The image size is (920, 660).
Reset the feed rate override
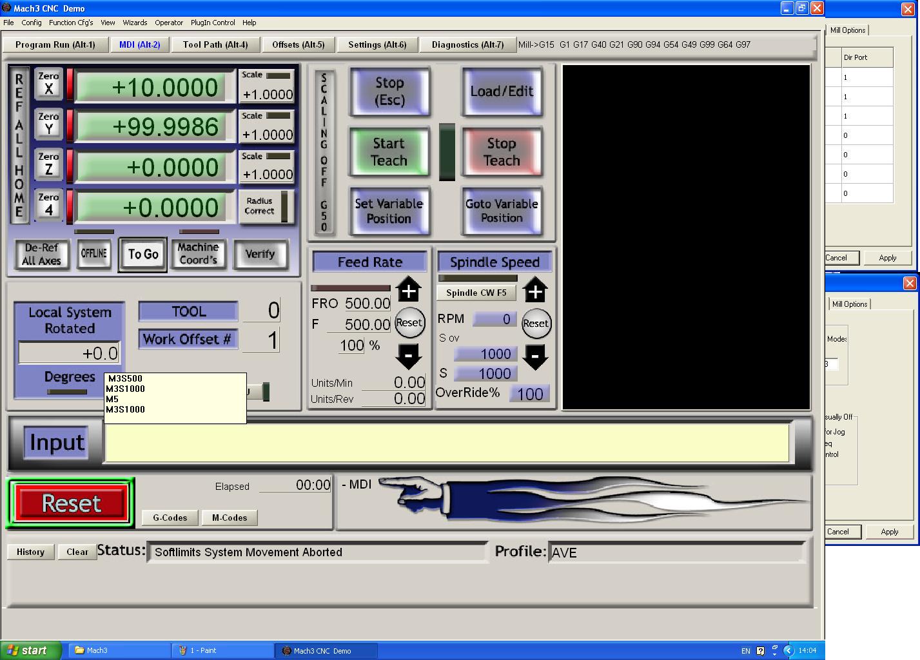point(409,323)
